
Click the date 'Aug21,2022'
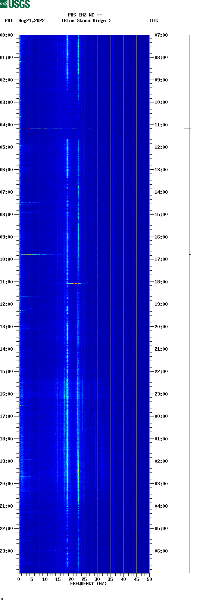coord(31,21)
